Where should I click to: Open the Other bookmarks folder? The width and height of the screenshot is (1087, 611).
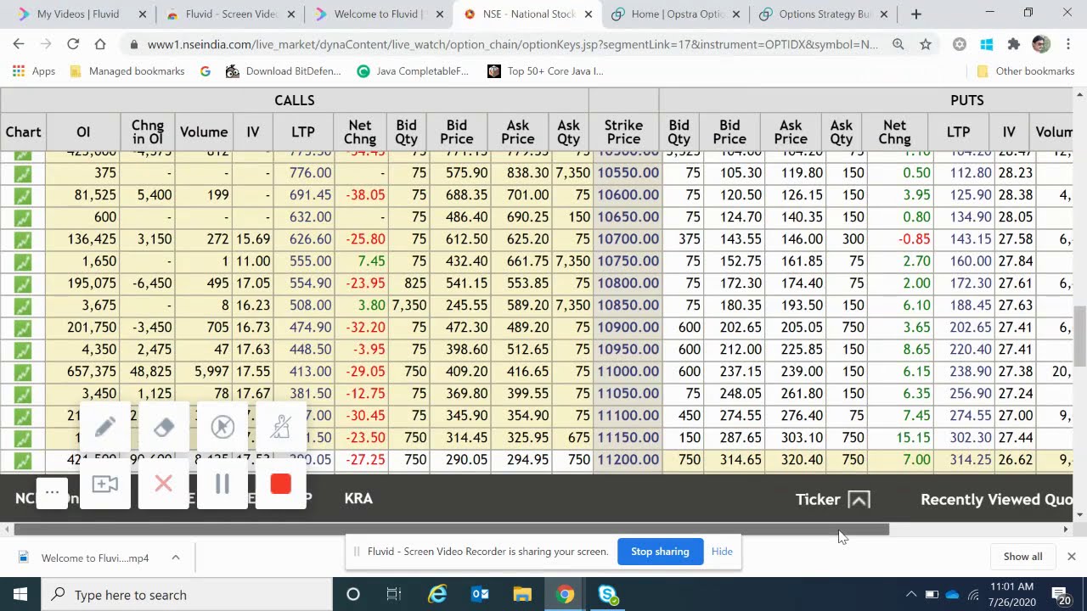(1026, 71)
